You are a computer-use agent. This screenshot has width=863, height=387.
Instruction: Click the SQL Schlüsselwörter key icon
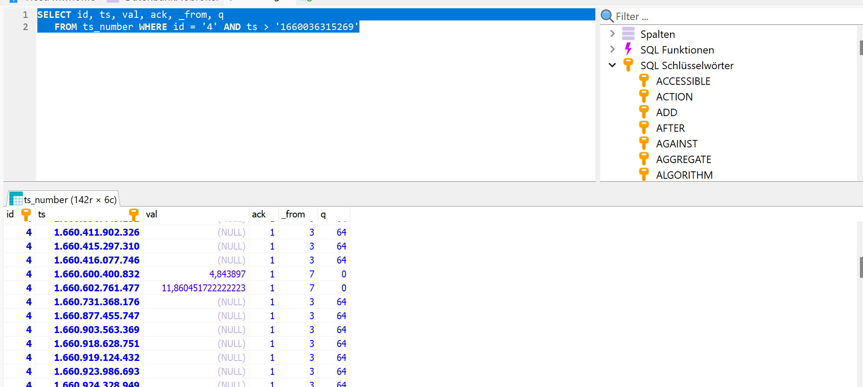point(628,65)
